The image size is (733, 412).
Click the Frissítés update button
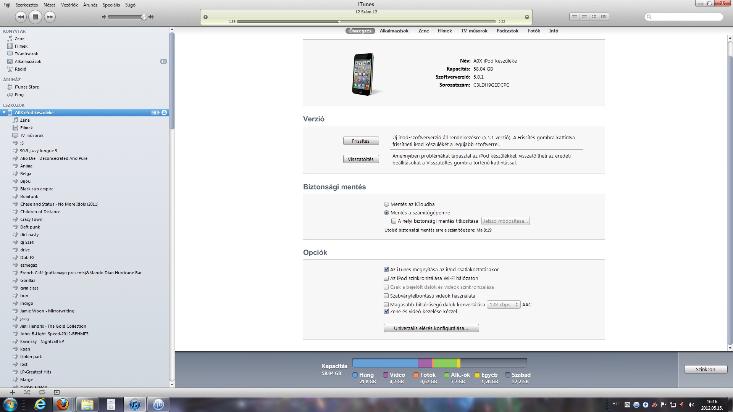click(x=361, y=141)
